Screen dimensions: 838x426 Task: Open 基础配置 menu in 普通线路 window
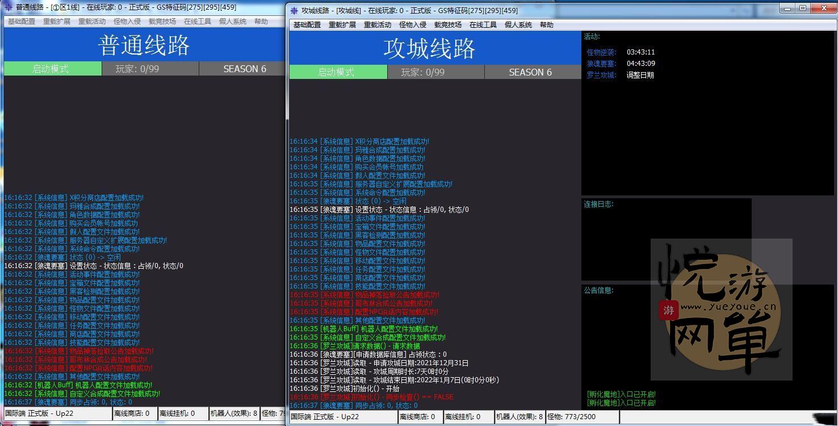tap(22, 22)
